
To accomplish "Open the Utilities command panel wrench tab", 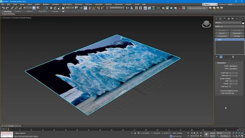I will pyautogui.click(x=237, y=19).
